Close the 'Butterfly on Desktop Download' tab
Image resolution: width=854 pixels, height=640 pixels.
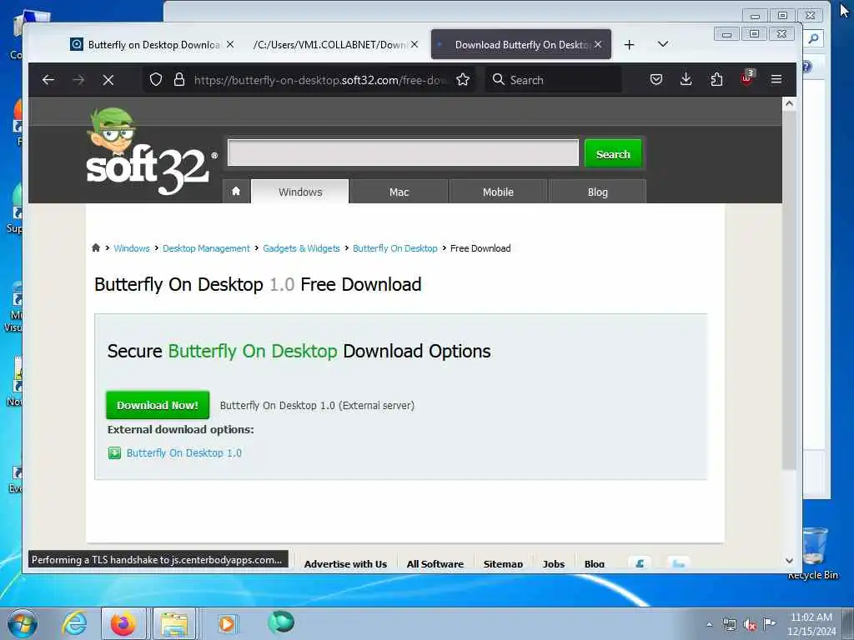230,45
